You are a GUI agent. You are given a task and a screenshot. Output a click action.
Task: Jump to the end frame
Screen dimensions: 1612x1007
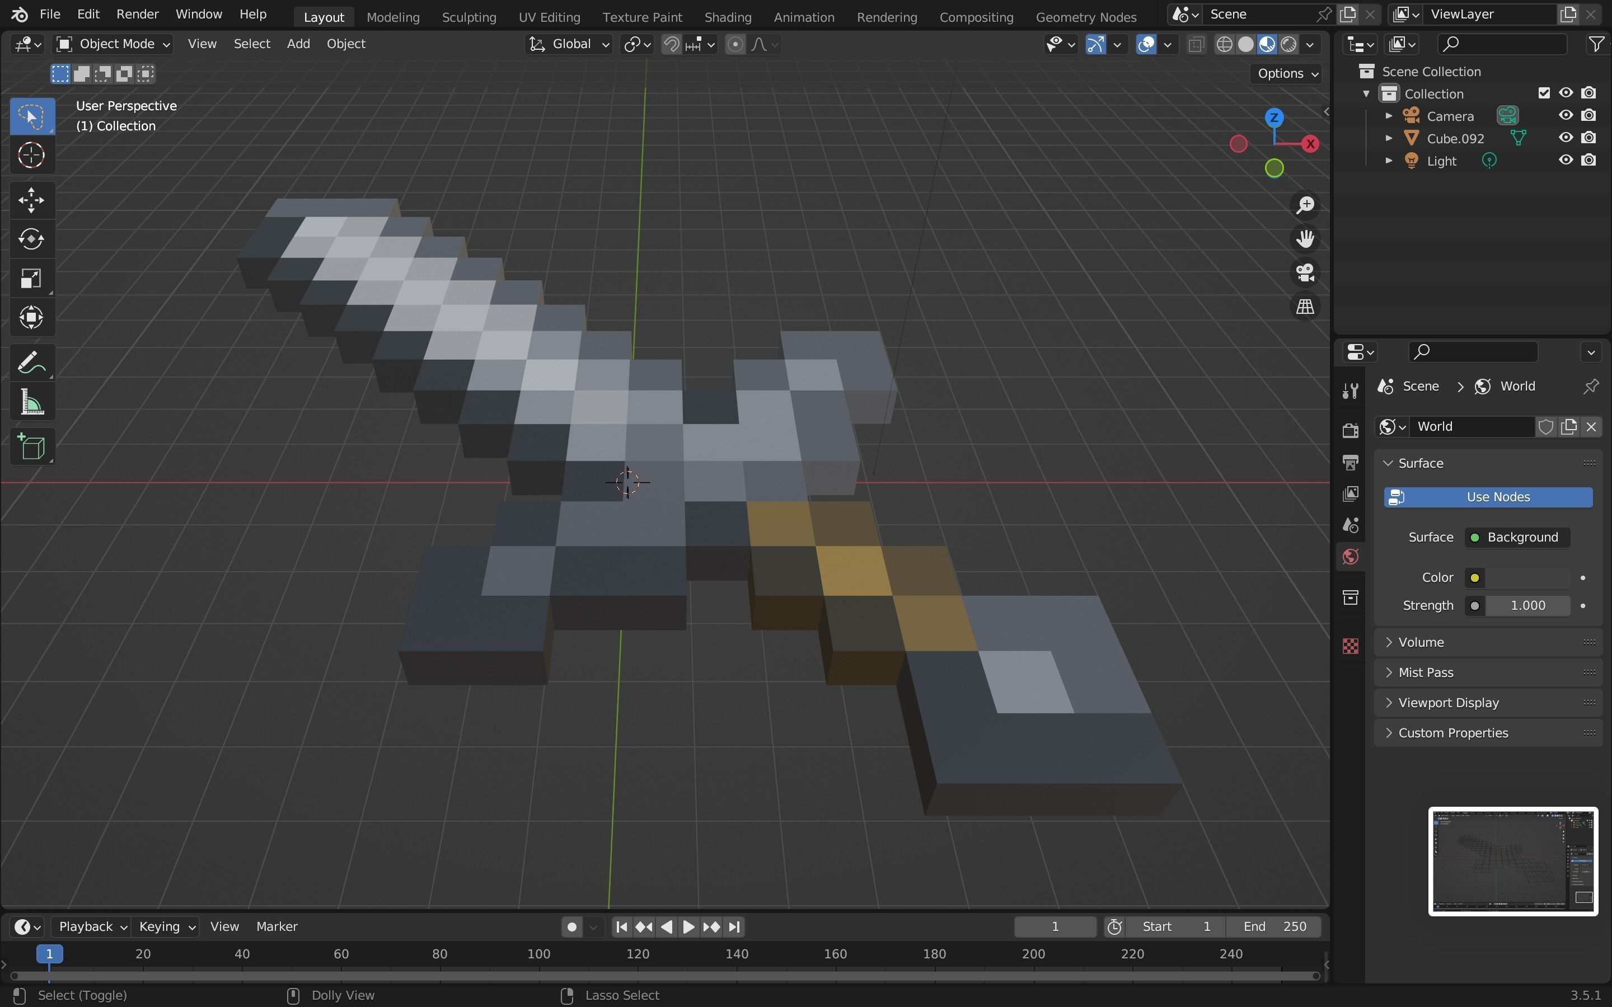734,926
